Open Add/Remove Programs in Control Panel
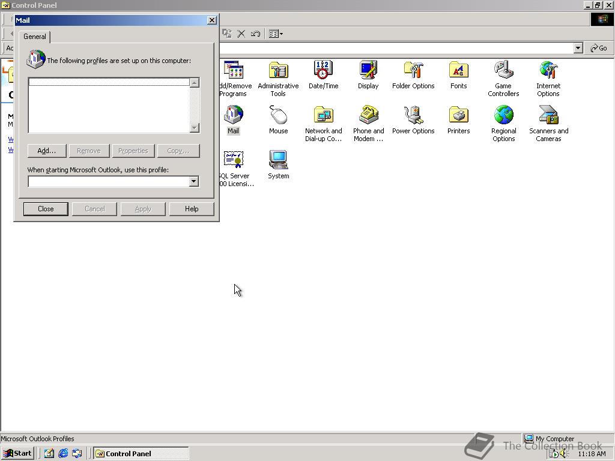615x461 pixels. coord(234,71)
